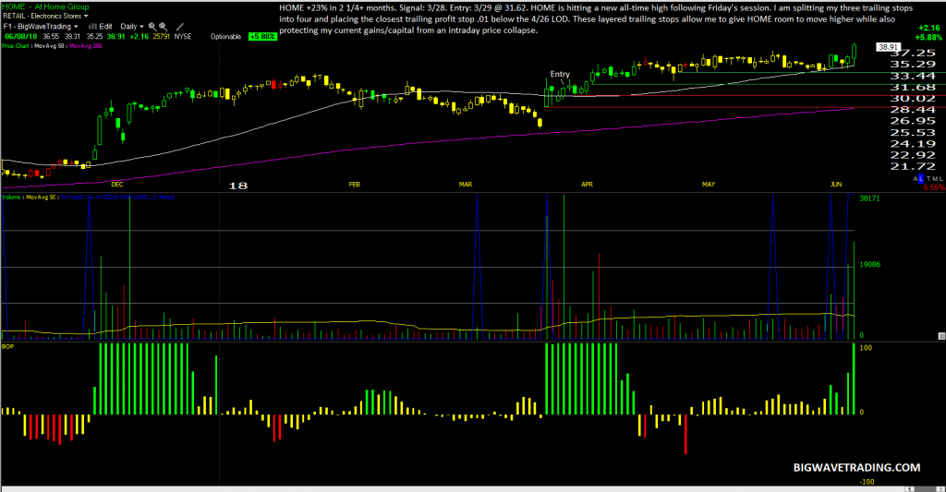Screen dimensions: 946x492
Task: Click the Entry annotation on the chart
Action: (560, 74)
